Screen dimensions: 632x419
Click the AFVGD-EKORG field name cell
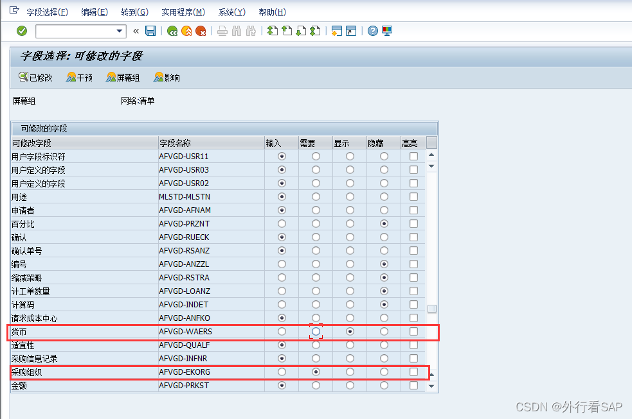(x=212, y=372)
